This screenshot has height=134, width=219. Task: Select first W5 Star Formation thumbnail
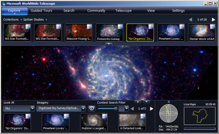pyautogui.click(x=17, y=32)
